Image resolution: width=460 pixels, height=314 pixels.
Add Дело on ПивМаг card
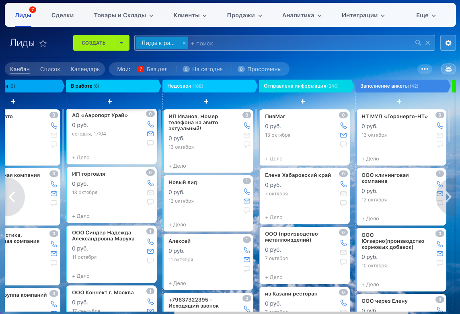[x=274, y=159]
